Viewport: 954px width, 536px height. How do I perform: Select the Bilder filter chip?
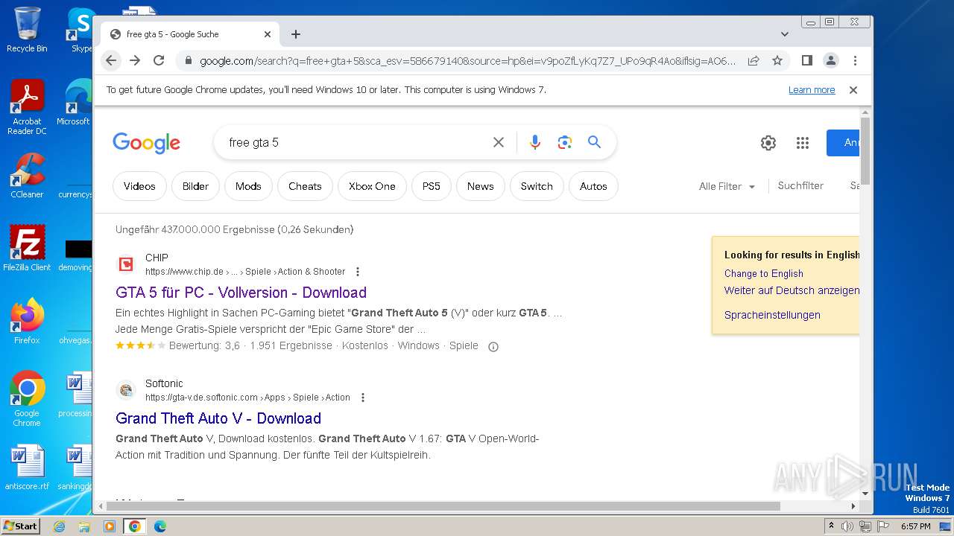click(x=195, y=186)
